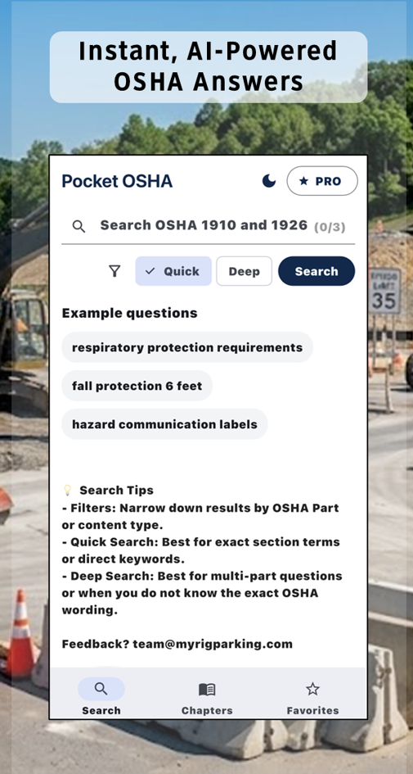
Task: Click the feedback email team@myrigparking.com
Action: (213, 644)
